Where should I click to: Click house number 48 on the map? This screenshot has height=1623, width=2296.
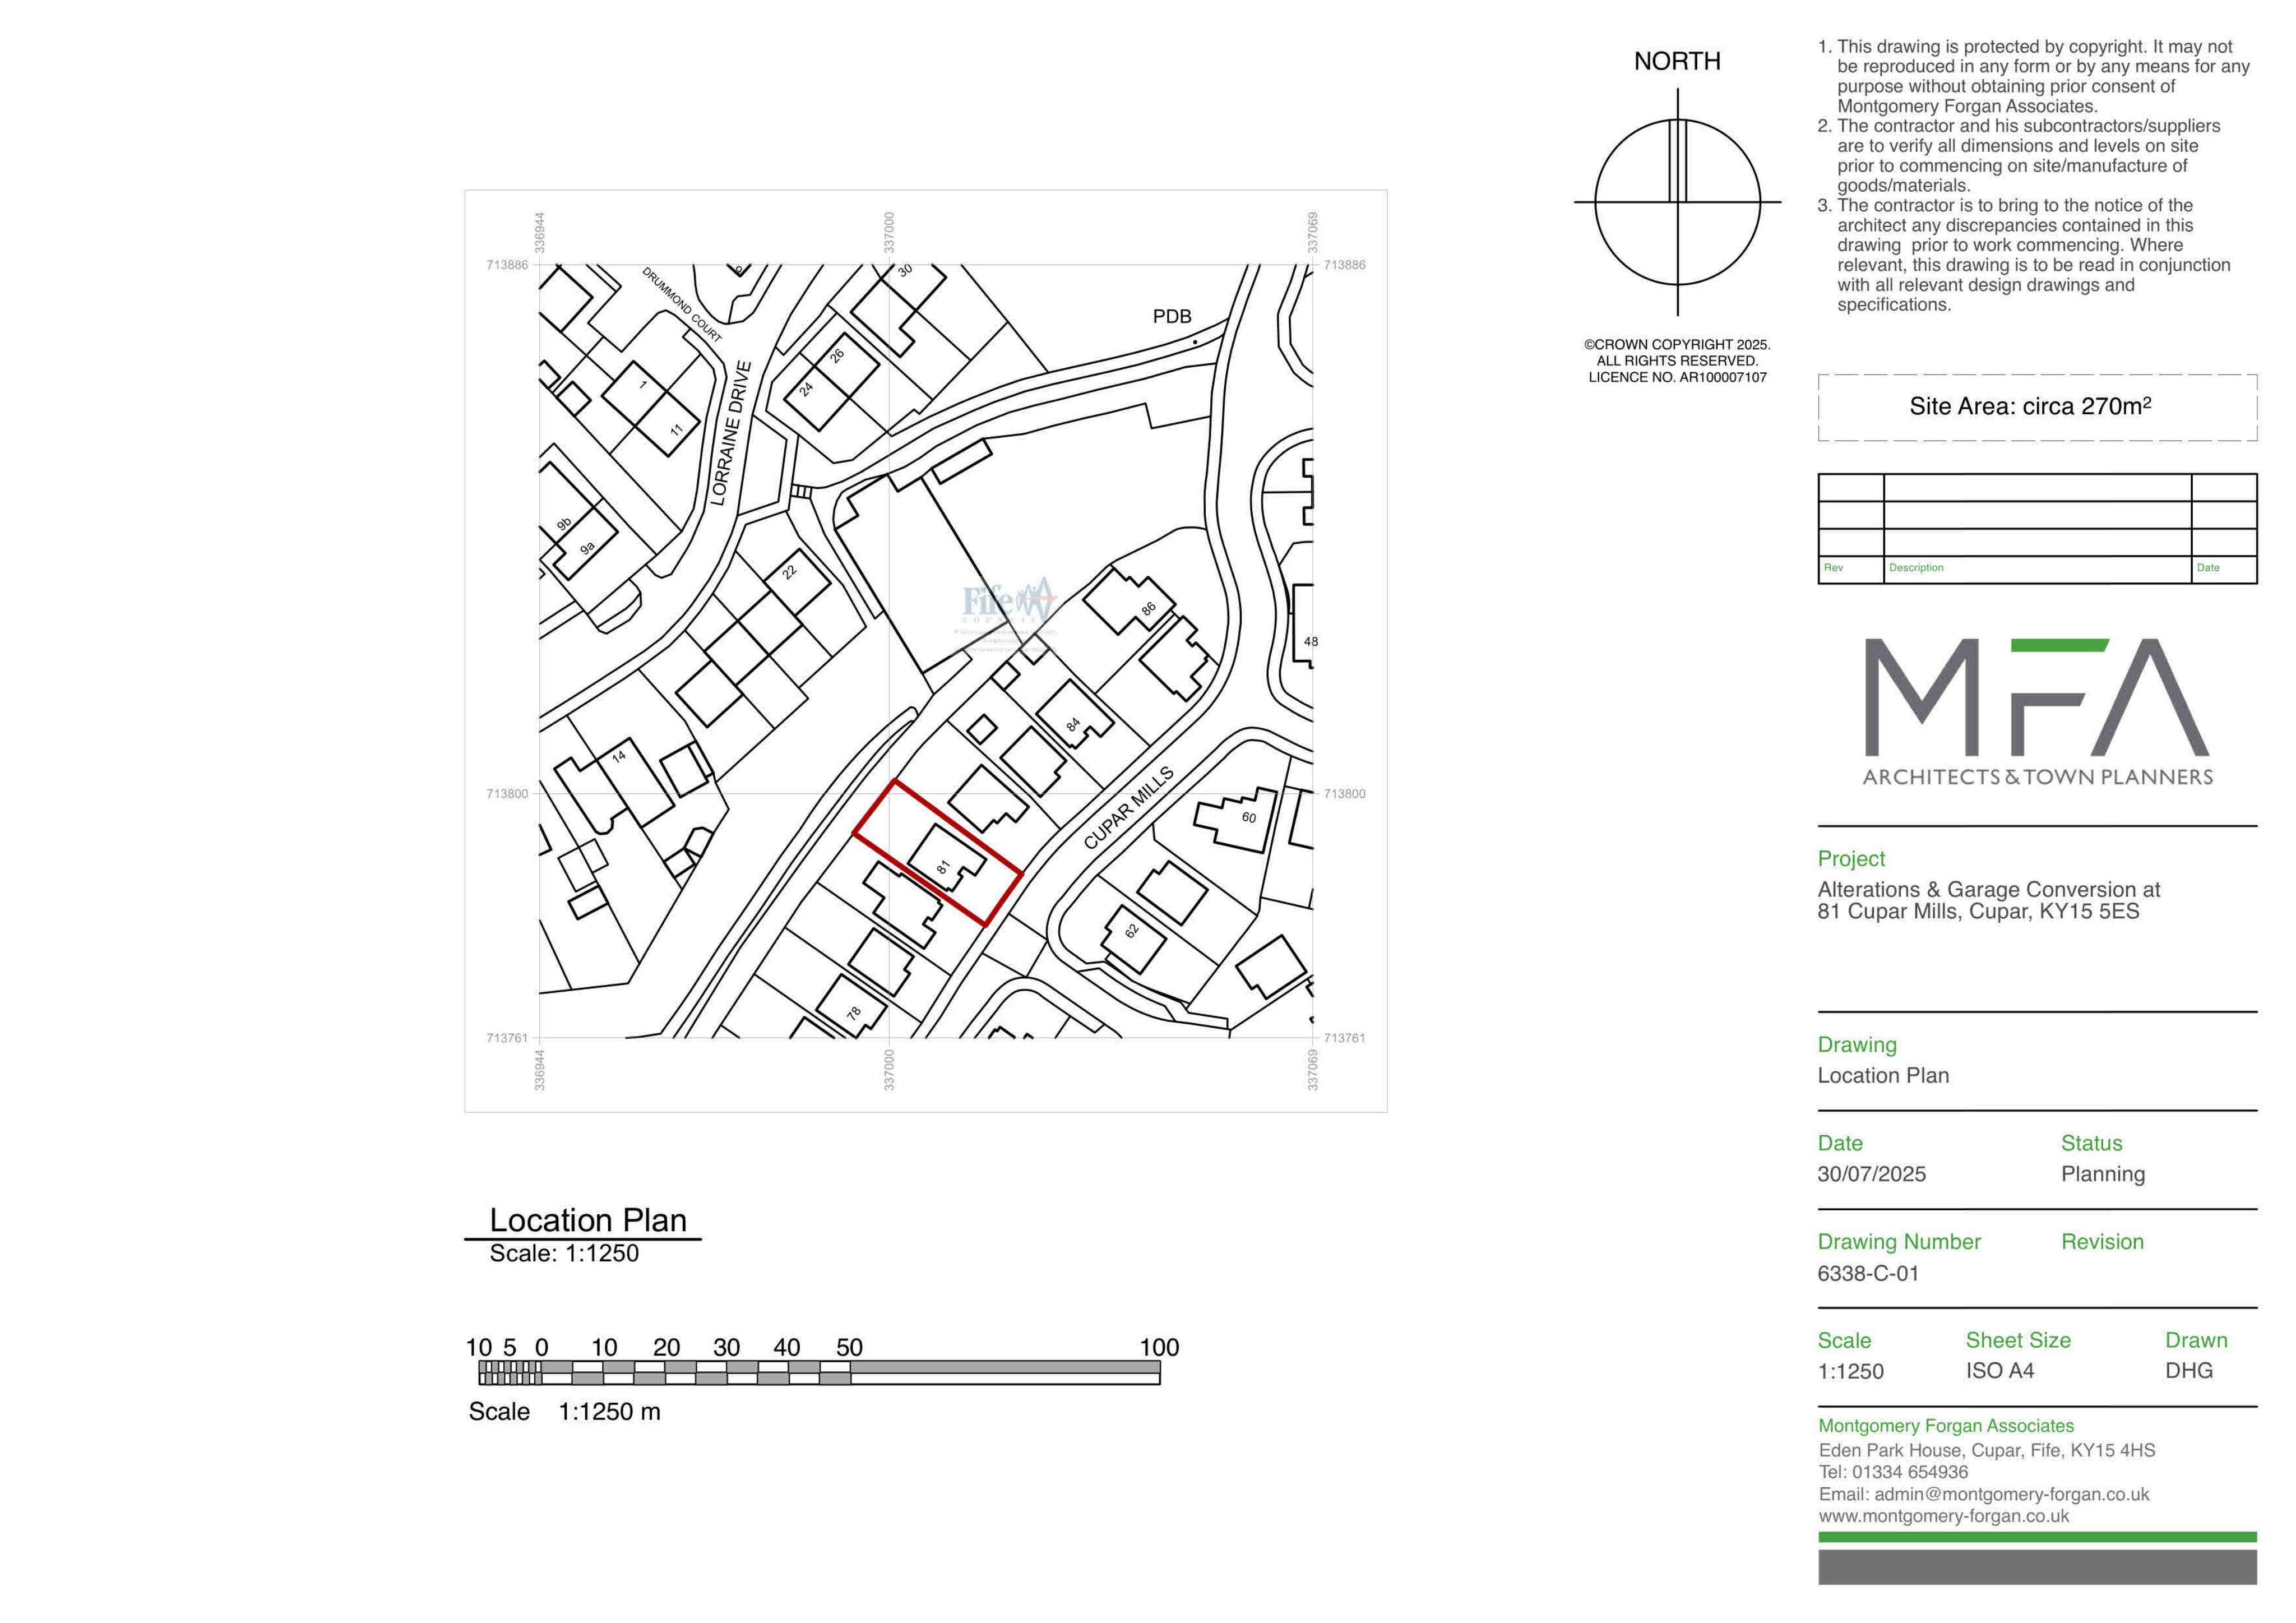coord(1311,642)
